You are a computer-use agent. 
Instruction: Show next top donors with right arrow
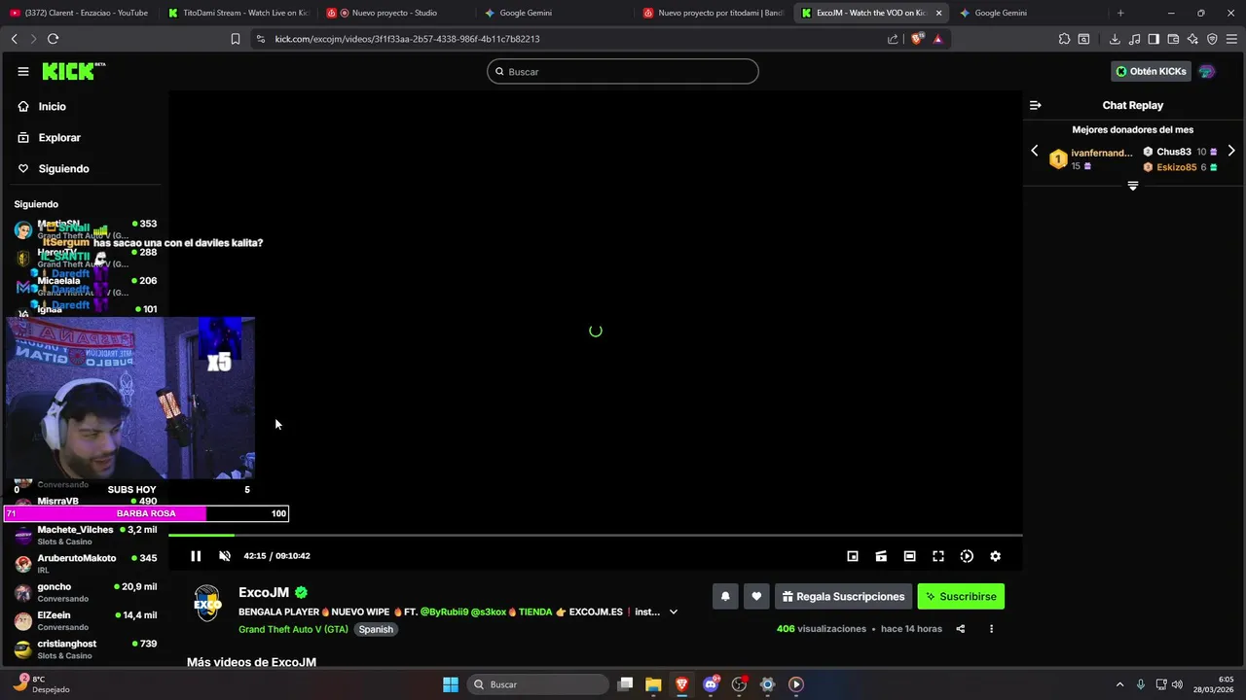(x=1231, y=151)
